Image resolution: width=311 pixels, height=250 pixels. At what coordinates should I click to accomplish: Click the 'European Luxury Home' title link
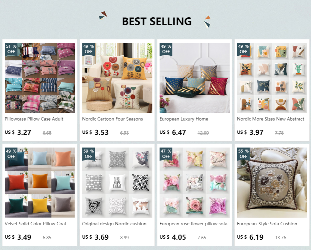coord(184,119)
